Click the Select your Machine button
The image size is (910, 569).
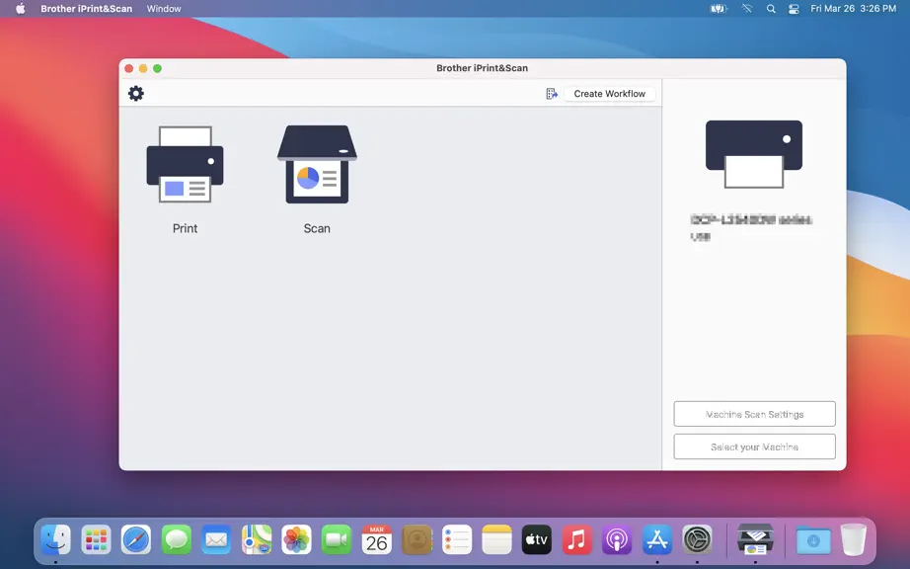pyautogui.click(x=754, y=447)
